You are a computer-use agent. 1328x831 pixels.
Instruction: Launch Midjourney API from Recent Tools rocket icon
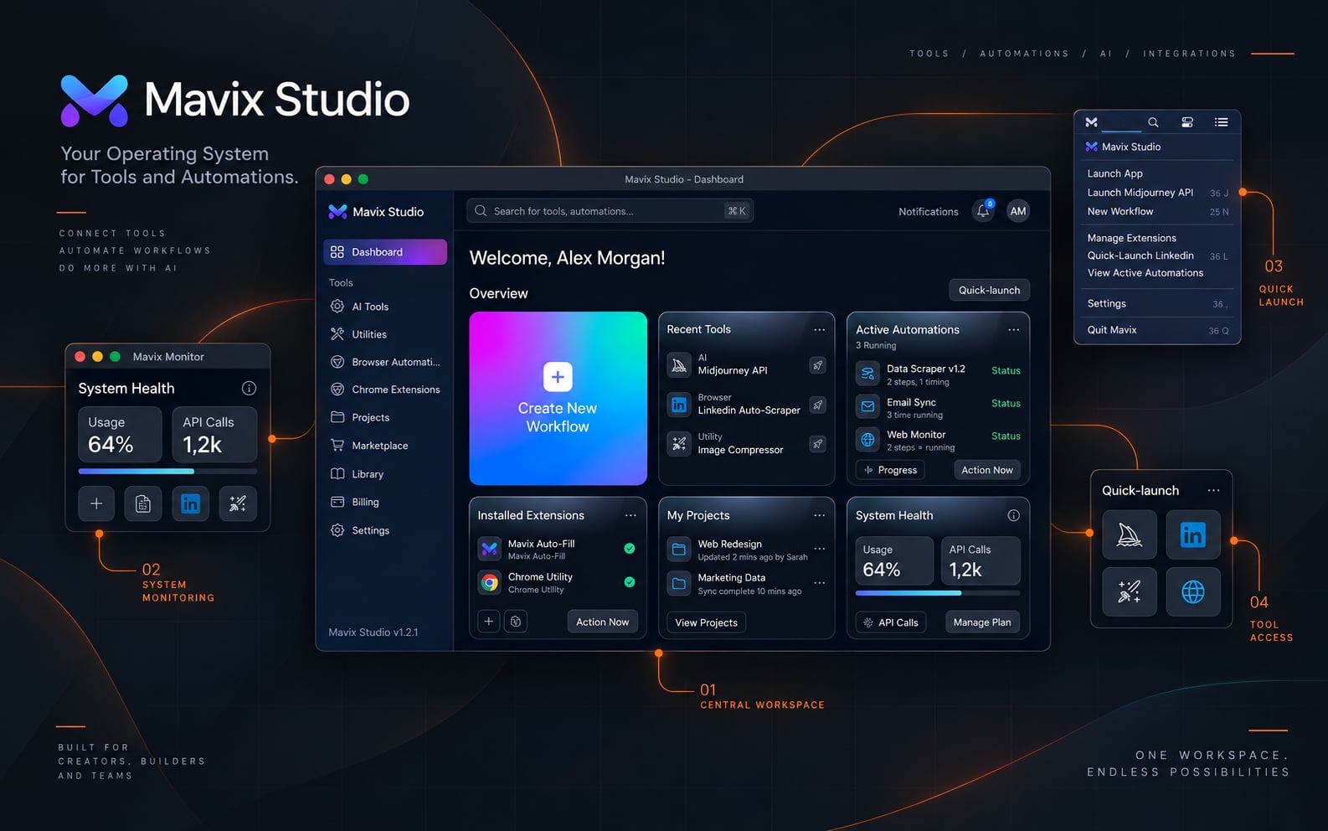pos(818,365)
